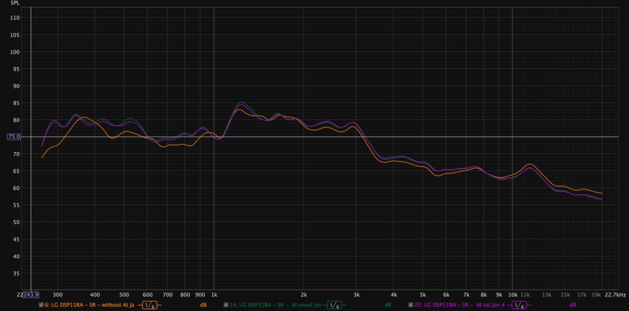
Task: Click the purple dB readout in legend
Action: (572, 305)
